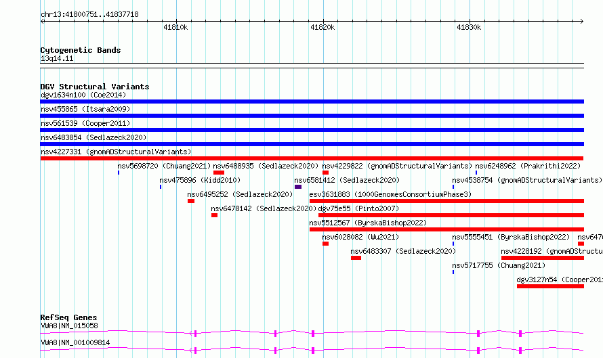Click the nsv5698720 (Chuang2021) variant label
This screenshot has width=603, height=358.
coord(164,166)
